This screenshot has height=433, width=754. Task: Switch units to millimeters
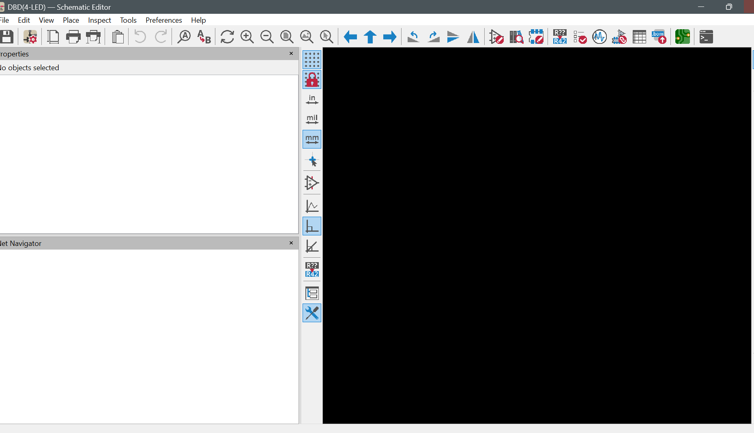click(x=312, y=139)
